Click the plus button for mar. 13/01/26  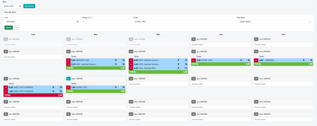(68, 79)
